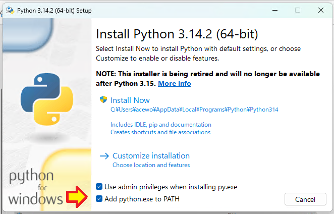Click Choose location and features text
334x214 pixels.
[x=151, y=165]
